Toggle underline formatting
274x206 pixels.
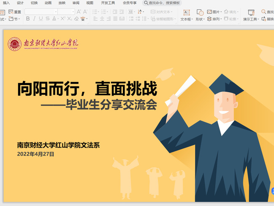coord(41,19)
